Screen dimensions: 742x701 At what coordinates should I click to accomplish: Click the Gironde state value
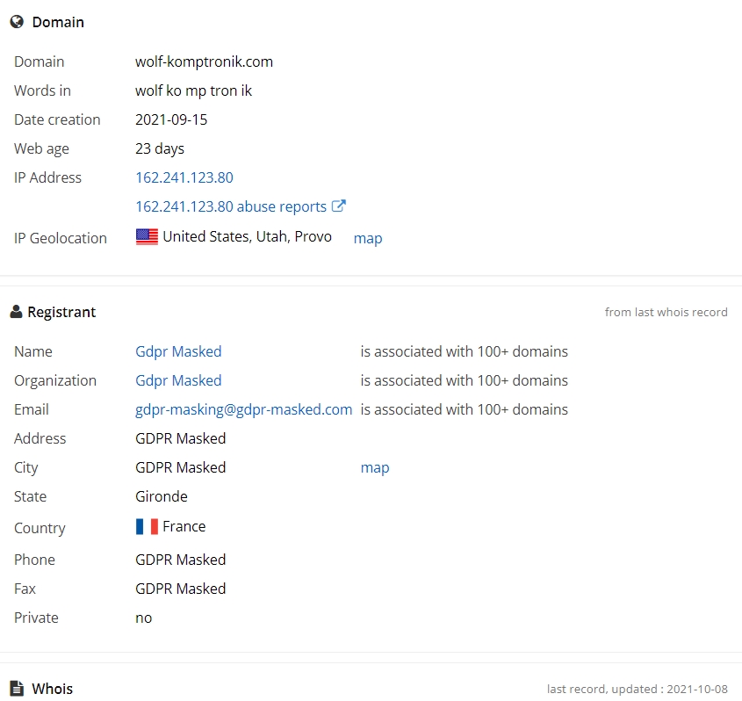pos(162,496)
